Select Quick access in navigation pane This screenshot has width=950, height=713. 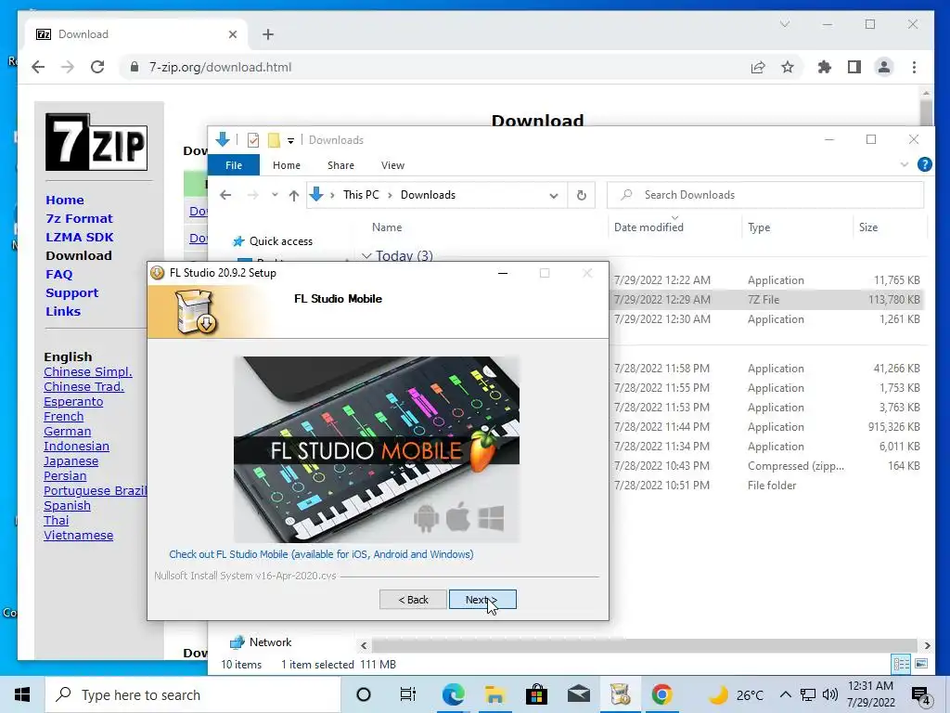point(280,241)
